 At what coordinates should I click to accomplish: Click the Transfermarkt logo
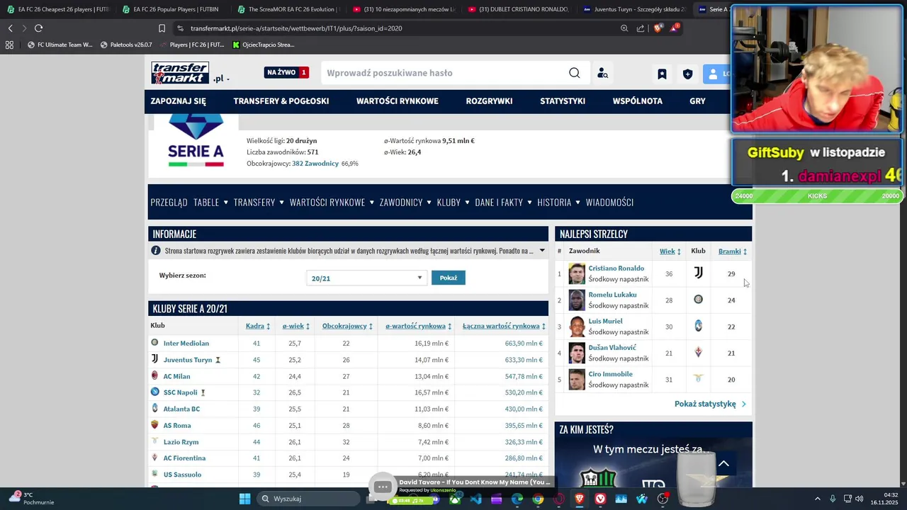[x=180, y=73]
